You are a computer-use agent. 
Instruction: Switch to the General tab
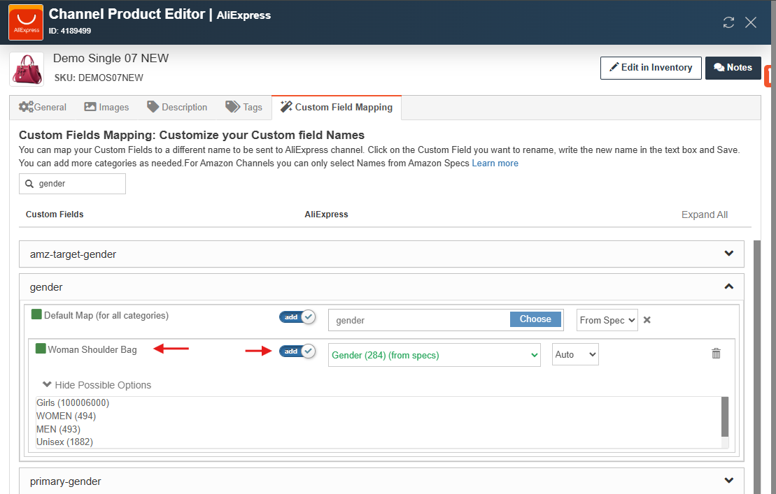pyautogui.click(x=43, y=107)
